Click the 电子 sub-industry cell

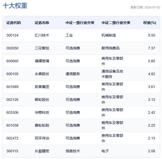105,151
